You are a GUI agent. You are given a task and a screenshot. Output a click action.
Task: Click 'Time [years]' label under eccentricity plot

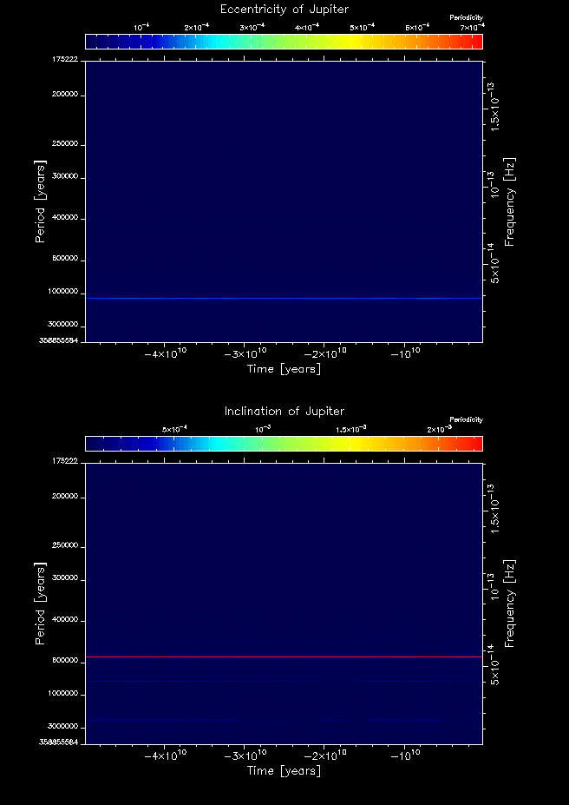click(x=284, y=369)
